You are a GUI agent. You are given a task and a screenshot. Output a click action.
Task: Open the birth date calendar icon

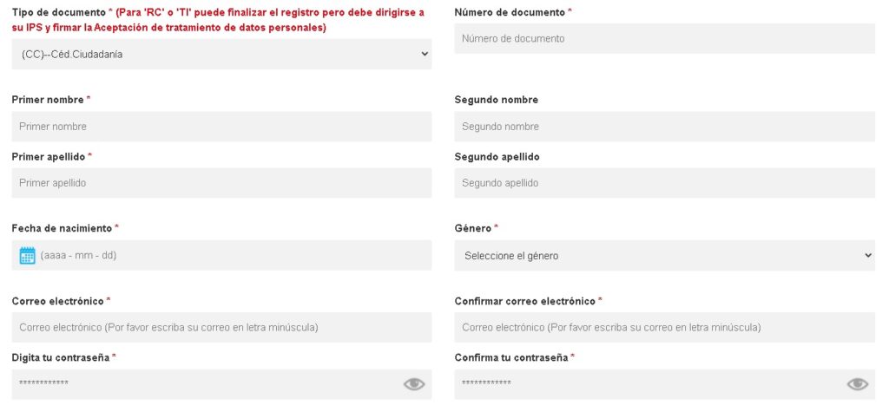tap(27, 256)
